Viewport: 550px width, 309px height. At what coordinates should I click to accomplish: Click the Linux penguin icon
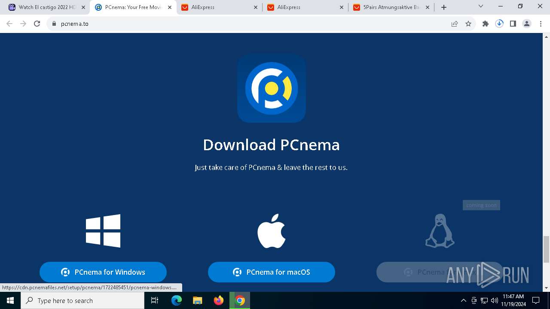[x=440, y=231]
